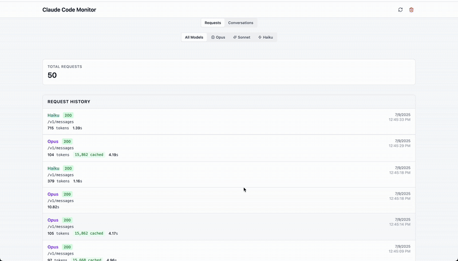
Task: Click the 1.39s duration text
Action: point(77,128)
